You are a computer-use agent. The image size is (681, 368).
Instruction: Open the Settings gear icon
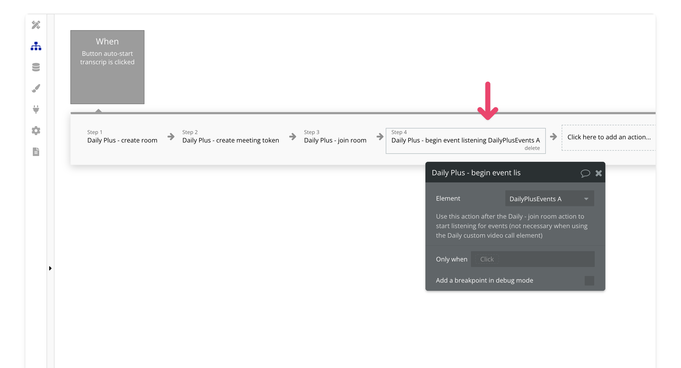point(36,131)
